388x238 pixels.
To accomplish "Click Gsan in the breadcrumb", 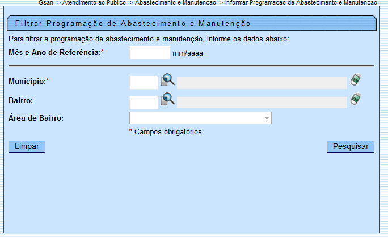I will click(x=45, y=3).
